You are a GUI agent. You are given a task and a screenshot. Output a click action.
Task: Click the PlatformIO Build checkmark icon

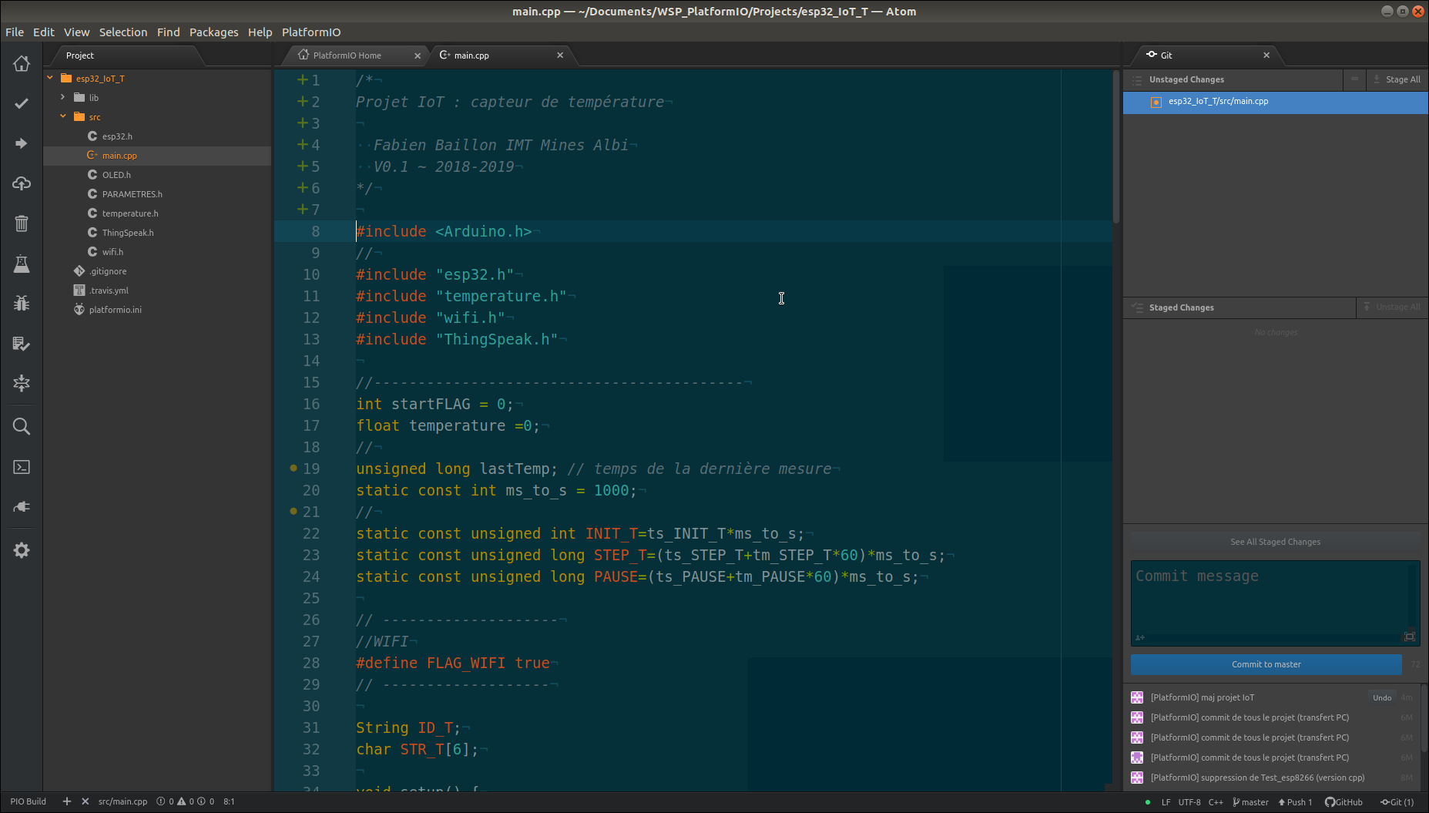(22, 103)
